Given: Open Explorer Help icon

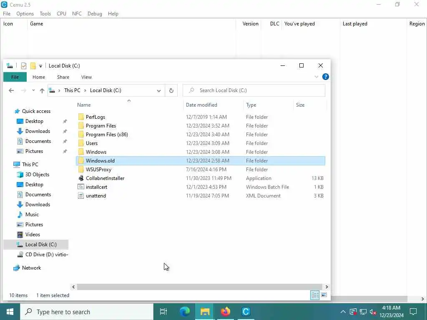Looking at the screenshot, I should click(325, 77).
